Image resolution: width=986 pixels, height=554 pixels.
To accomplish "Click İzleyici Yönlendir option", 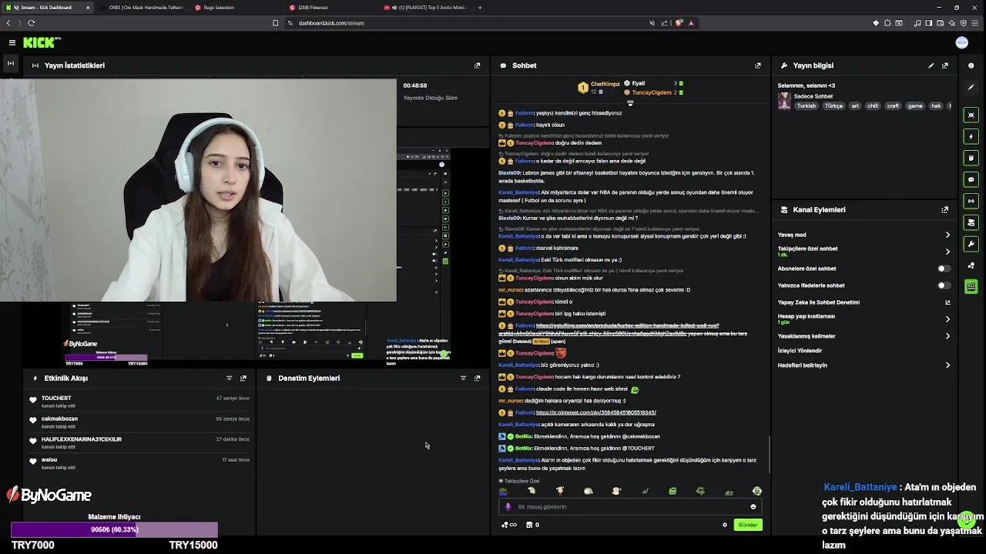I will (x=800, y=351).
